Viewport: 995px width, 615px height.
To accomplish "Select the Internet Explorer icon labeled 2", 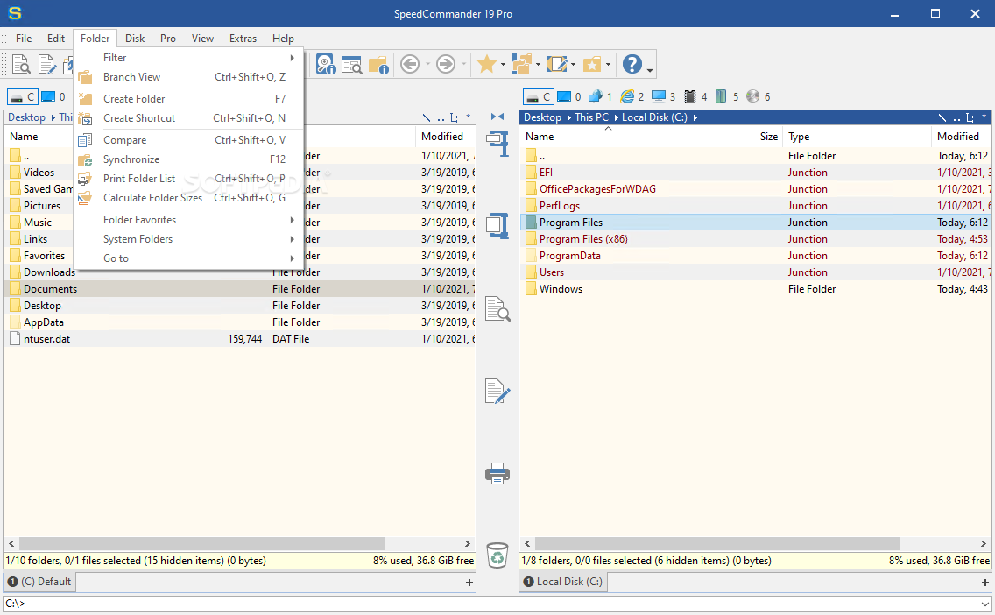I will (x=632, y=96).
